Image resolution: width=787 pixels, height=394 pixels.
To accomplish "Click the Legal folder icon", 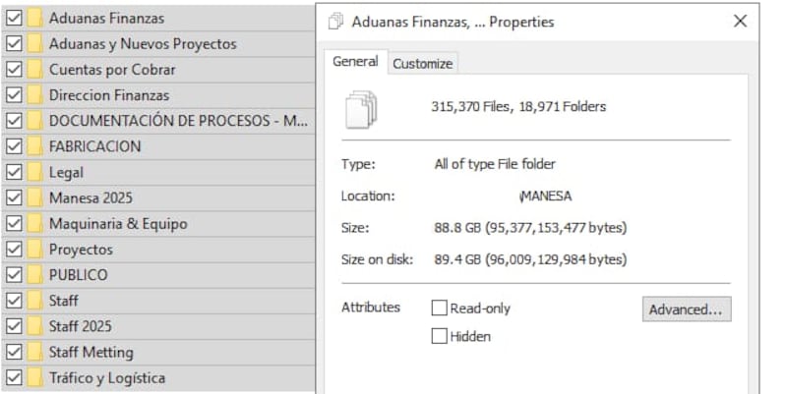I will click(x=34, y=173).
